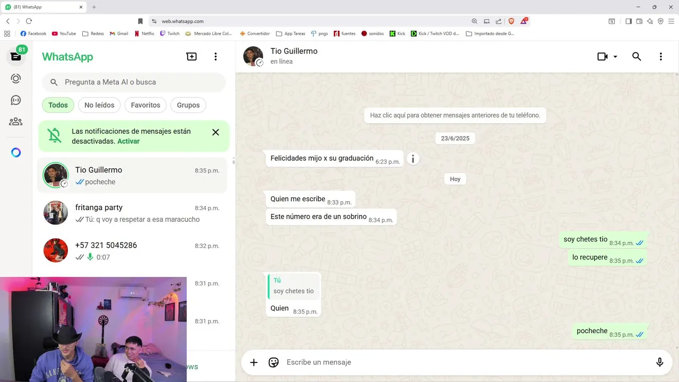Record a voice message with the microphone

pyautogui.click(x=659, y=362)
